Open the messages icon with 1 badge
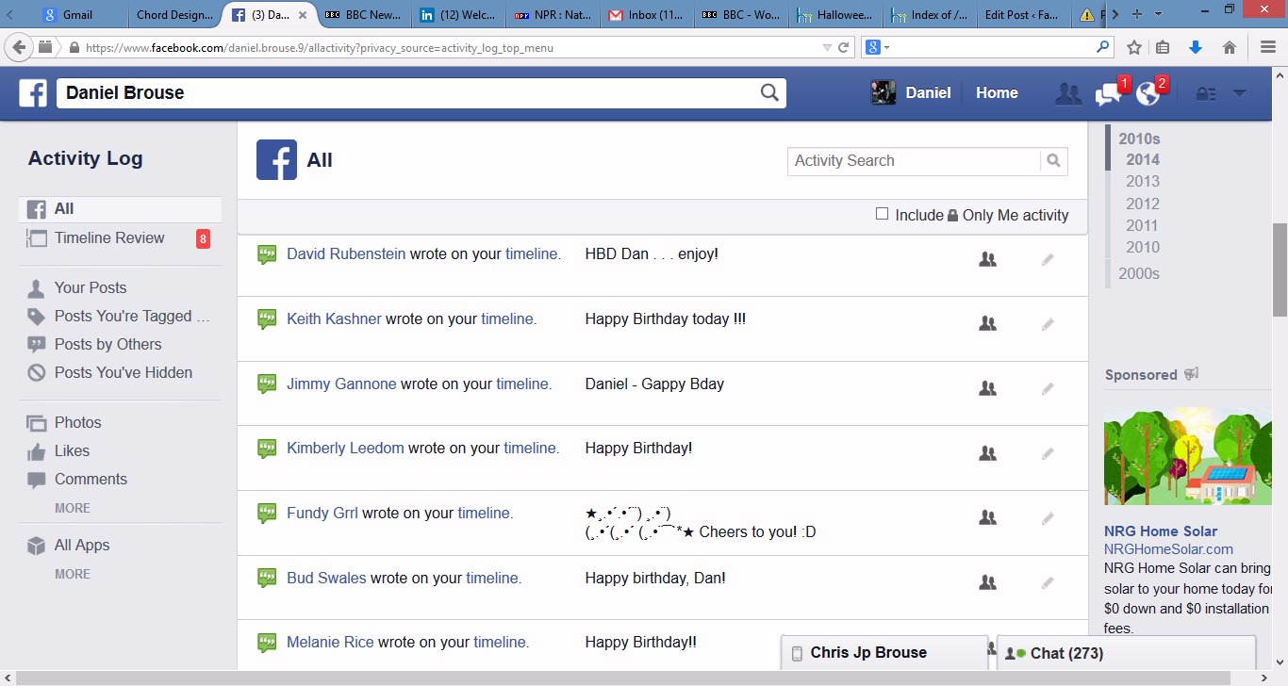 pyautogui.click(x=1108, y=93)
